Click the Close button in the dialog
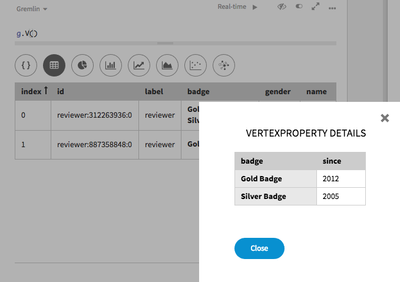The image size is (400, 282). coord(259,248)
